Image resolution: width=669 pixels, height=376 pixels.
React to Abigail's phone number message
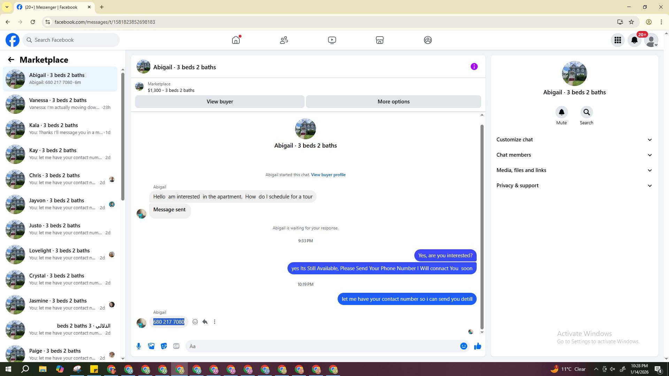point(195,322)
